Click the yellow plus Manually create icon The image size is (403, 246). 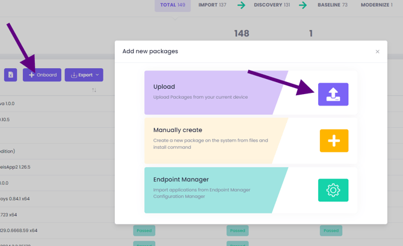tap(334, 140)
